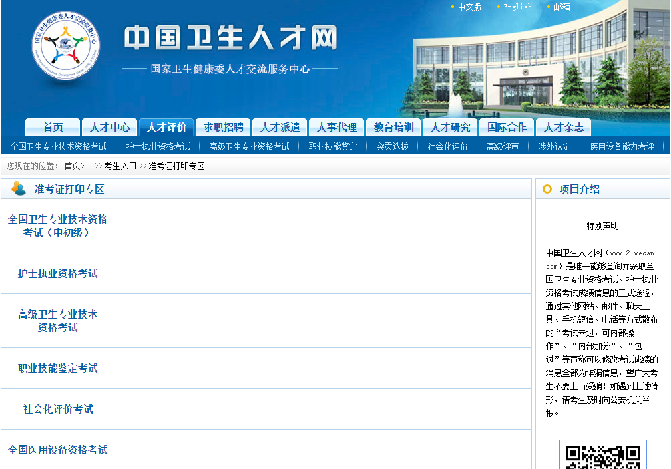Open 职业技能鉴定考试 admission ticket link
Image resolution: width=671 pixels, height=469 pixels.
coord(58,368)
